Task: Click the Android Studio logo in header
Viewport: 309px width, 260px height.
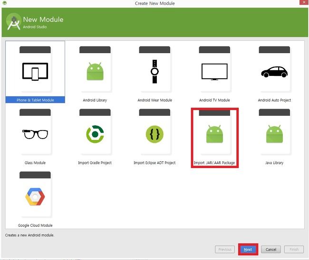Action: tap(13, 22)
